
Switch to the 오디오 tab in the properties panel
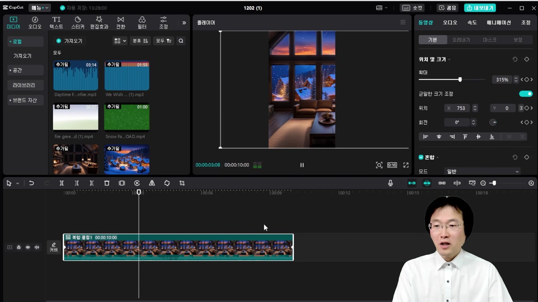(450, 23)
